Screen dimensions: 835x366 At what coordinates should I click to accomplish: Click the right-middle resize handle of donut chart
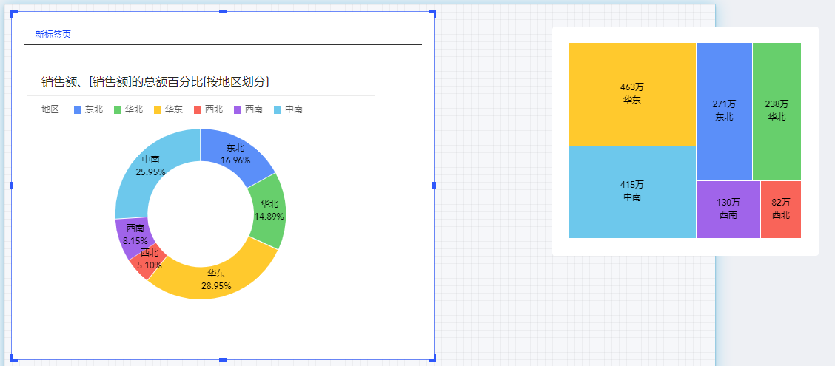tap(434, 185)
